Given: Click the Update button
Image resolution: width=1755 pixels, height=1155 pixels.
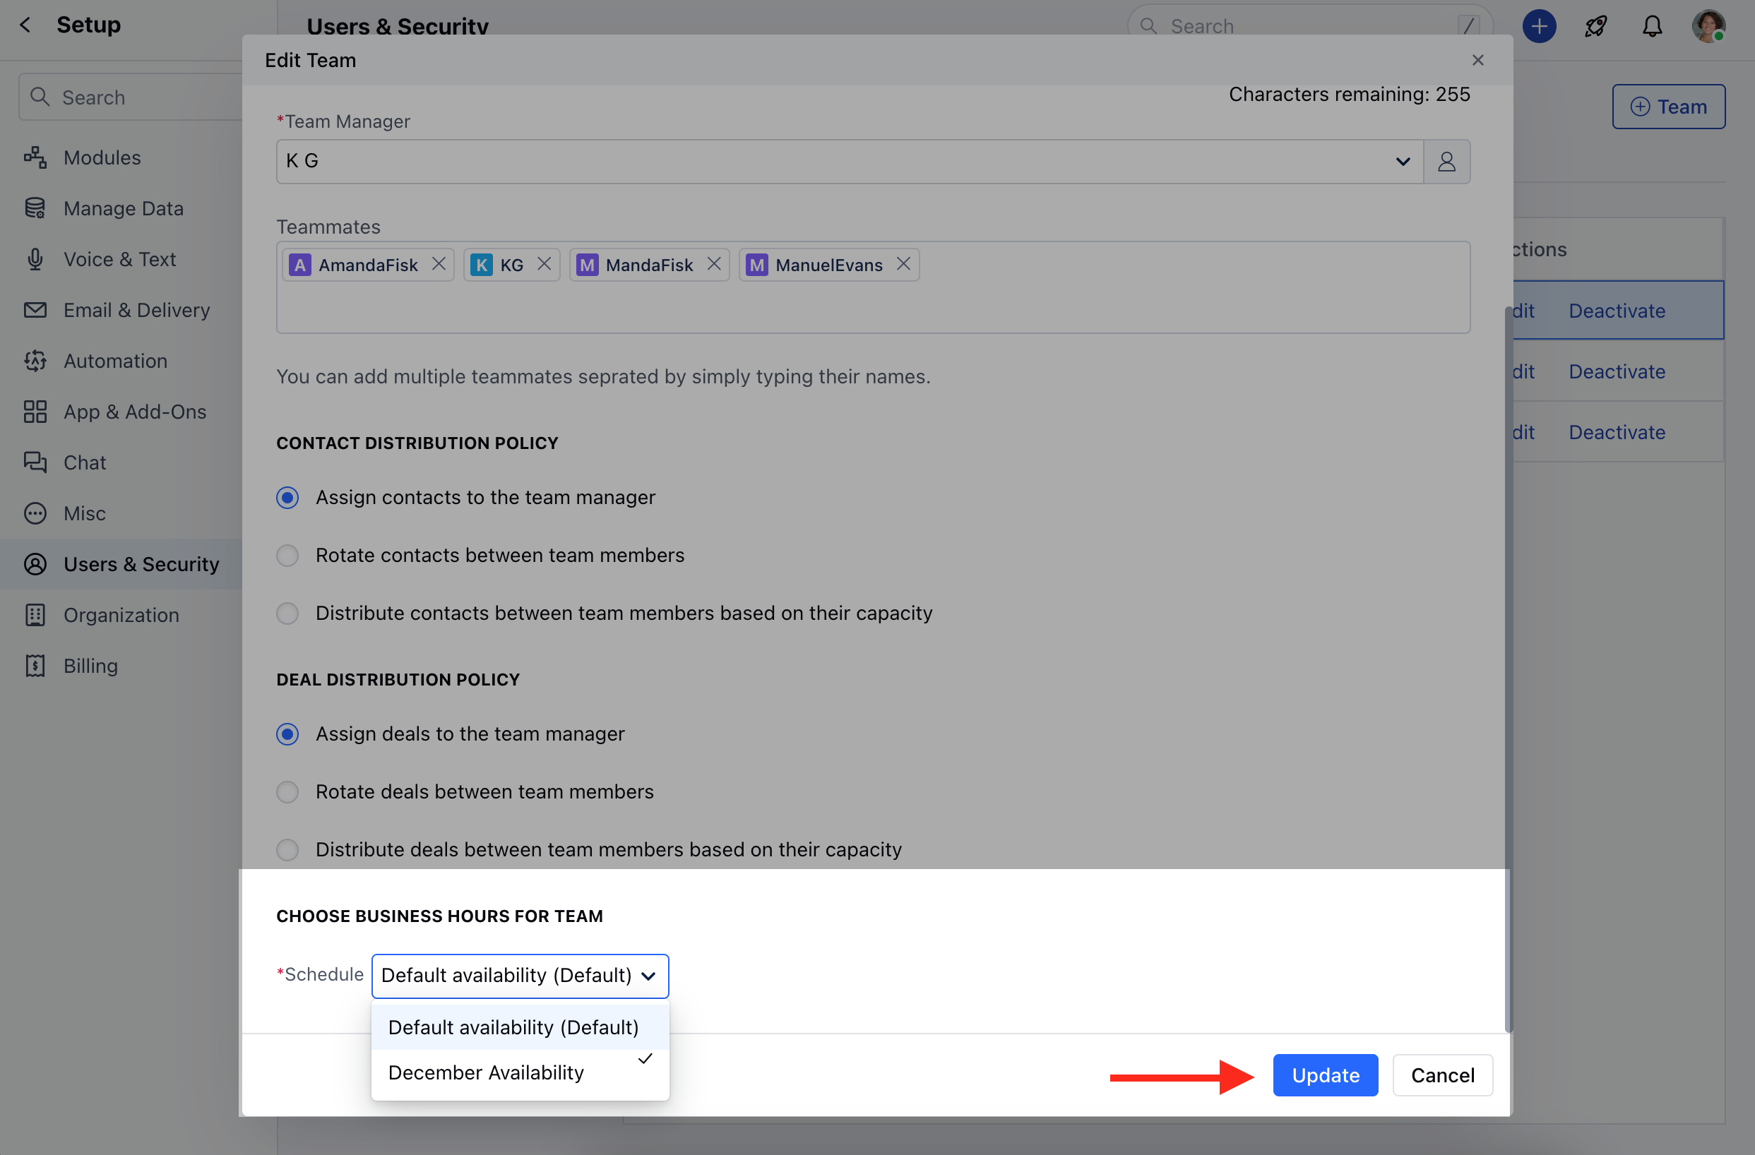Looking at the screenshot, I should point(1324,1075).
